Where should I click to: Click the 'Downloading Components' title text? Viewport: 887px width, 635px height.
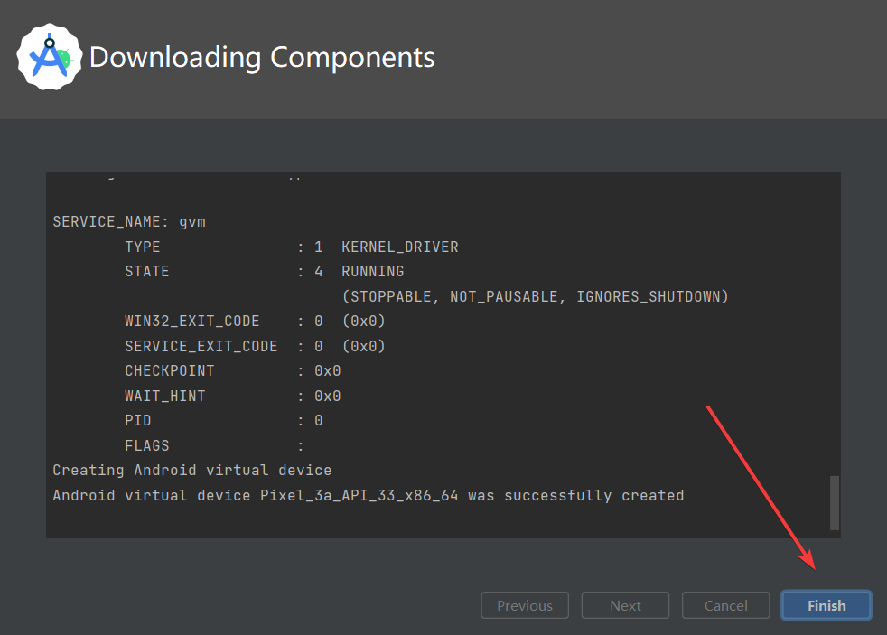(262, 58)
